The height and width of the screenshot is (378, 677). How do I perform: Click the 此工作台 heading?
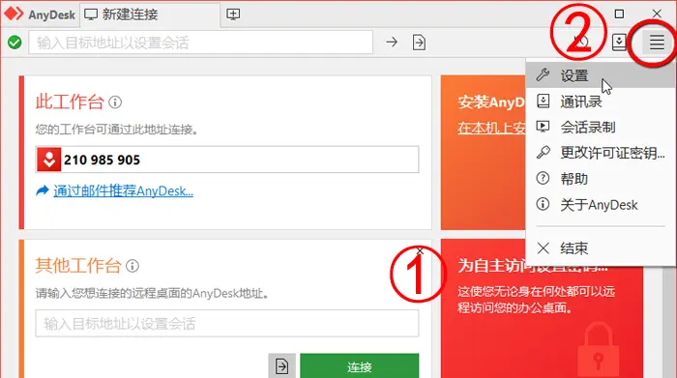pos(70,102)
